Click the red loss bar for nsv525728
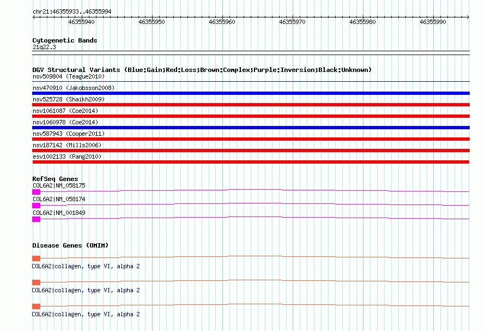 pos(251,105)
